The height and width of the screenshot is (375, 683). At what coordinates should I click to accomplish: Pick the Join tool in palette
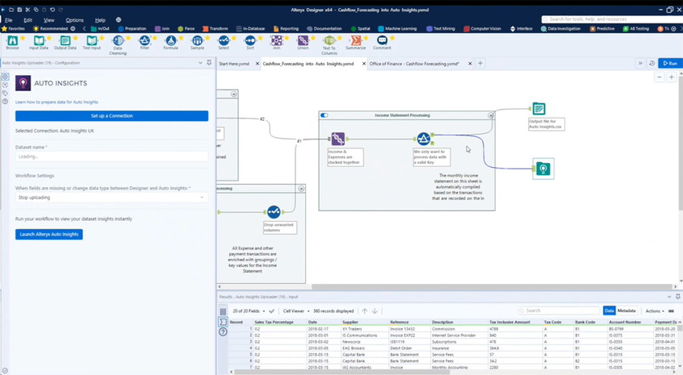277,41
